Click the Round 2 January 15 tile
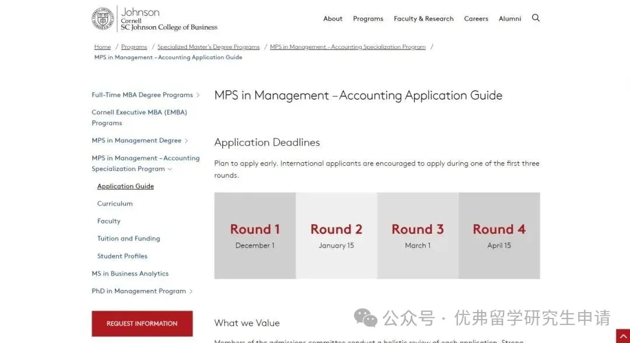Image resolution: width=630 pixels, height=343 pixels. pos(337,236)
